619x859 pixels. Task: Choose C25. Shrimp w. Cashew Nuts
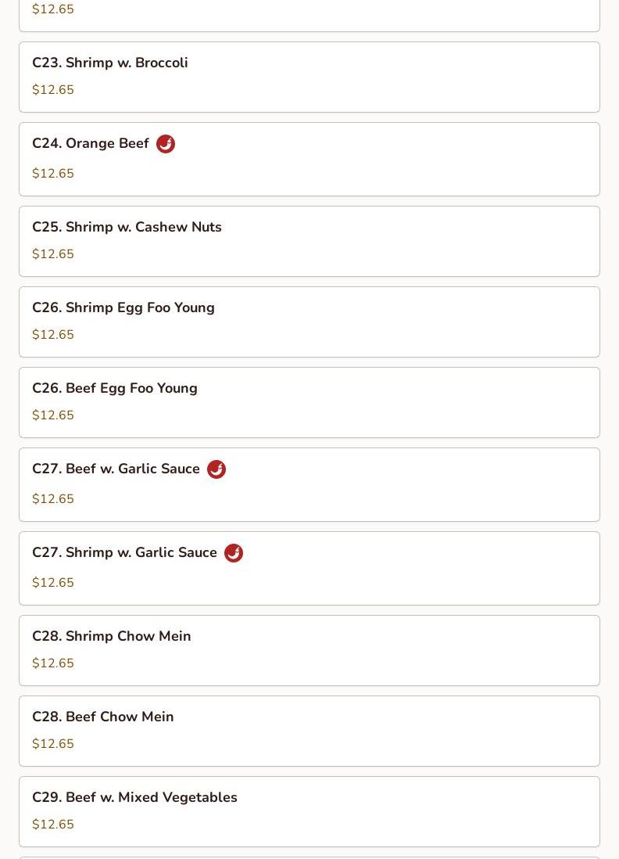pyautogui.click(x=127, y=227)
